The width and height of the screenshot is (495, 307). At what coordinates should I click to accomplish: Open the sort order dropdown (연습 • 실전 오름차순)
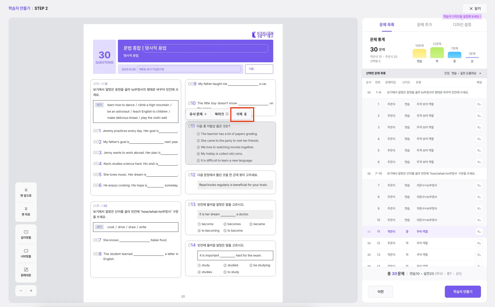click(x=466, y=73)
